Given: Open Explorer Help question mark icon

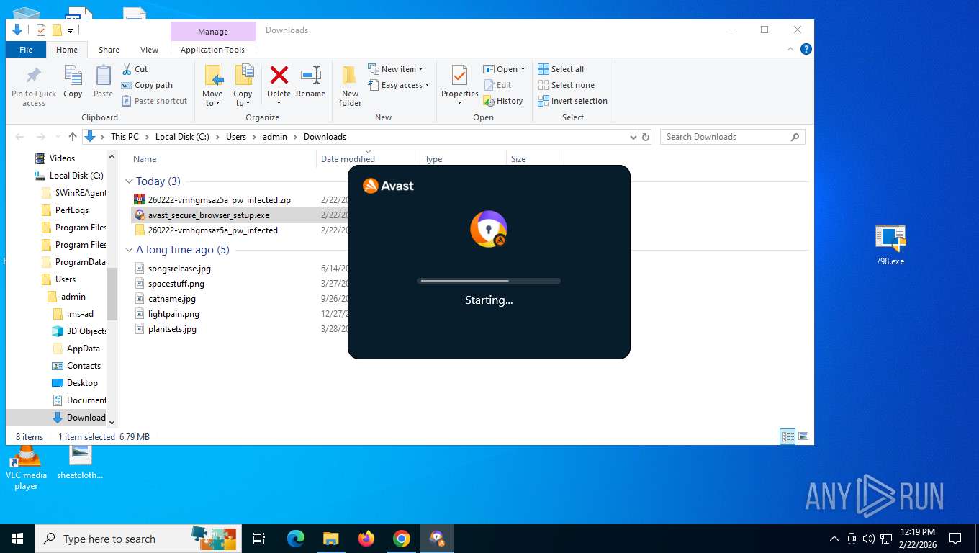Looking at the screenshot, I should (806, 49).
